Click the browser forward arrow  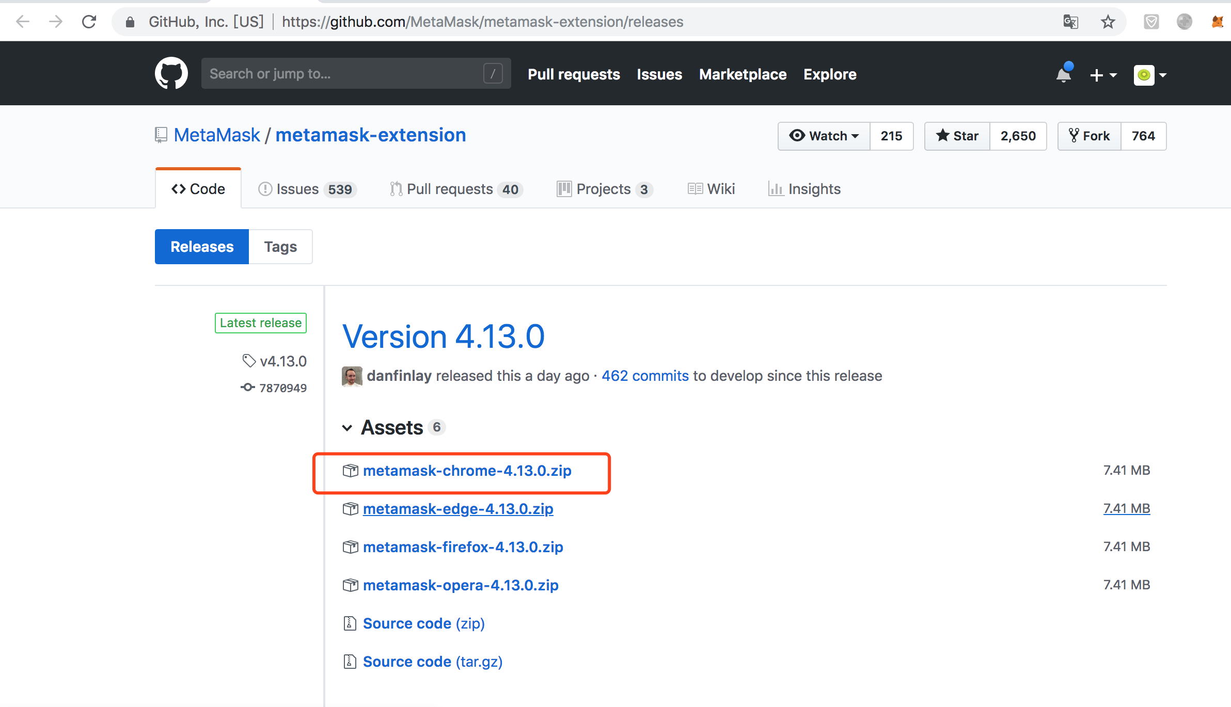(56, 22)
